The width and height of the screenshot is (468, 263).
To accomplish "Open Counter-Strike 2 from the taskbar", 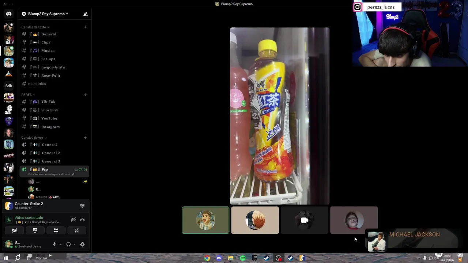I will click(302, 258).
